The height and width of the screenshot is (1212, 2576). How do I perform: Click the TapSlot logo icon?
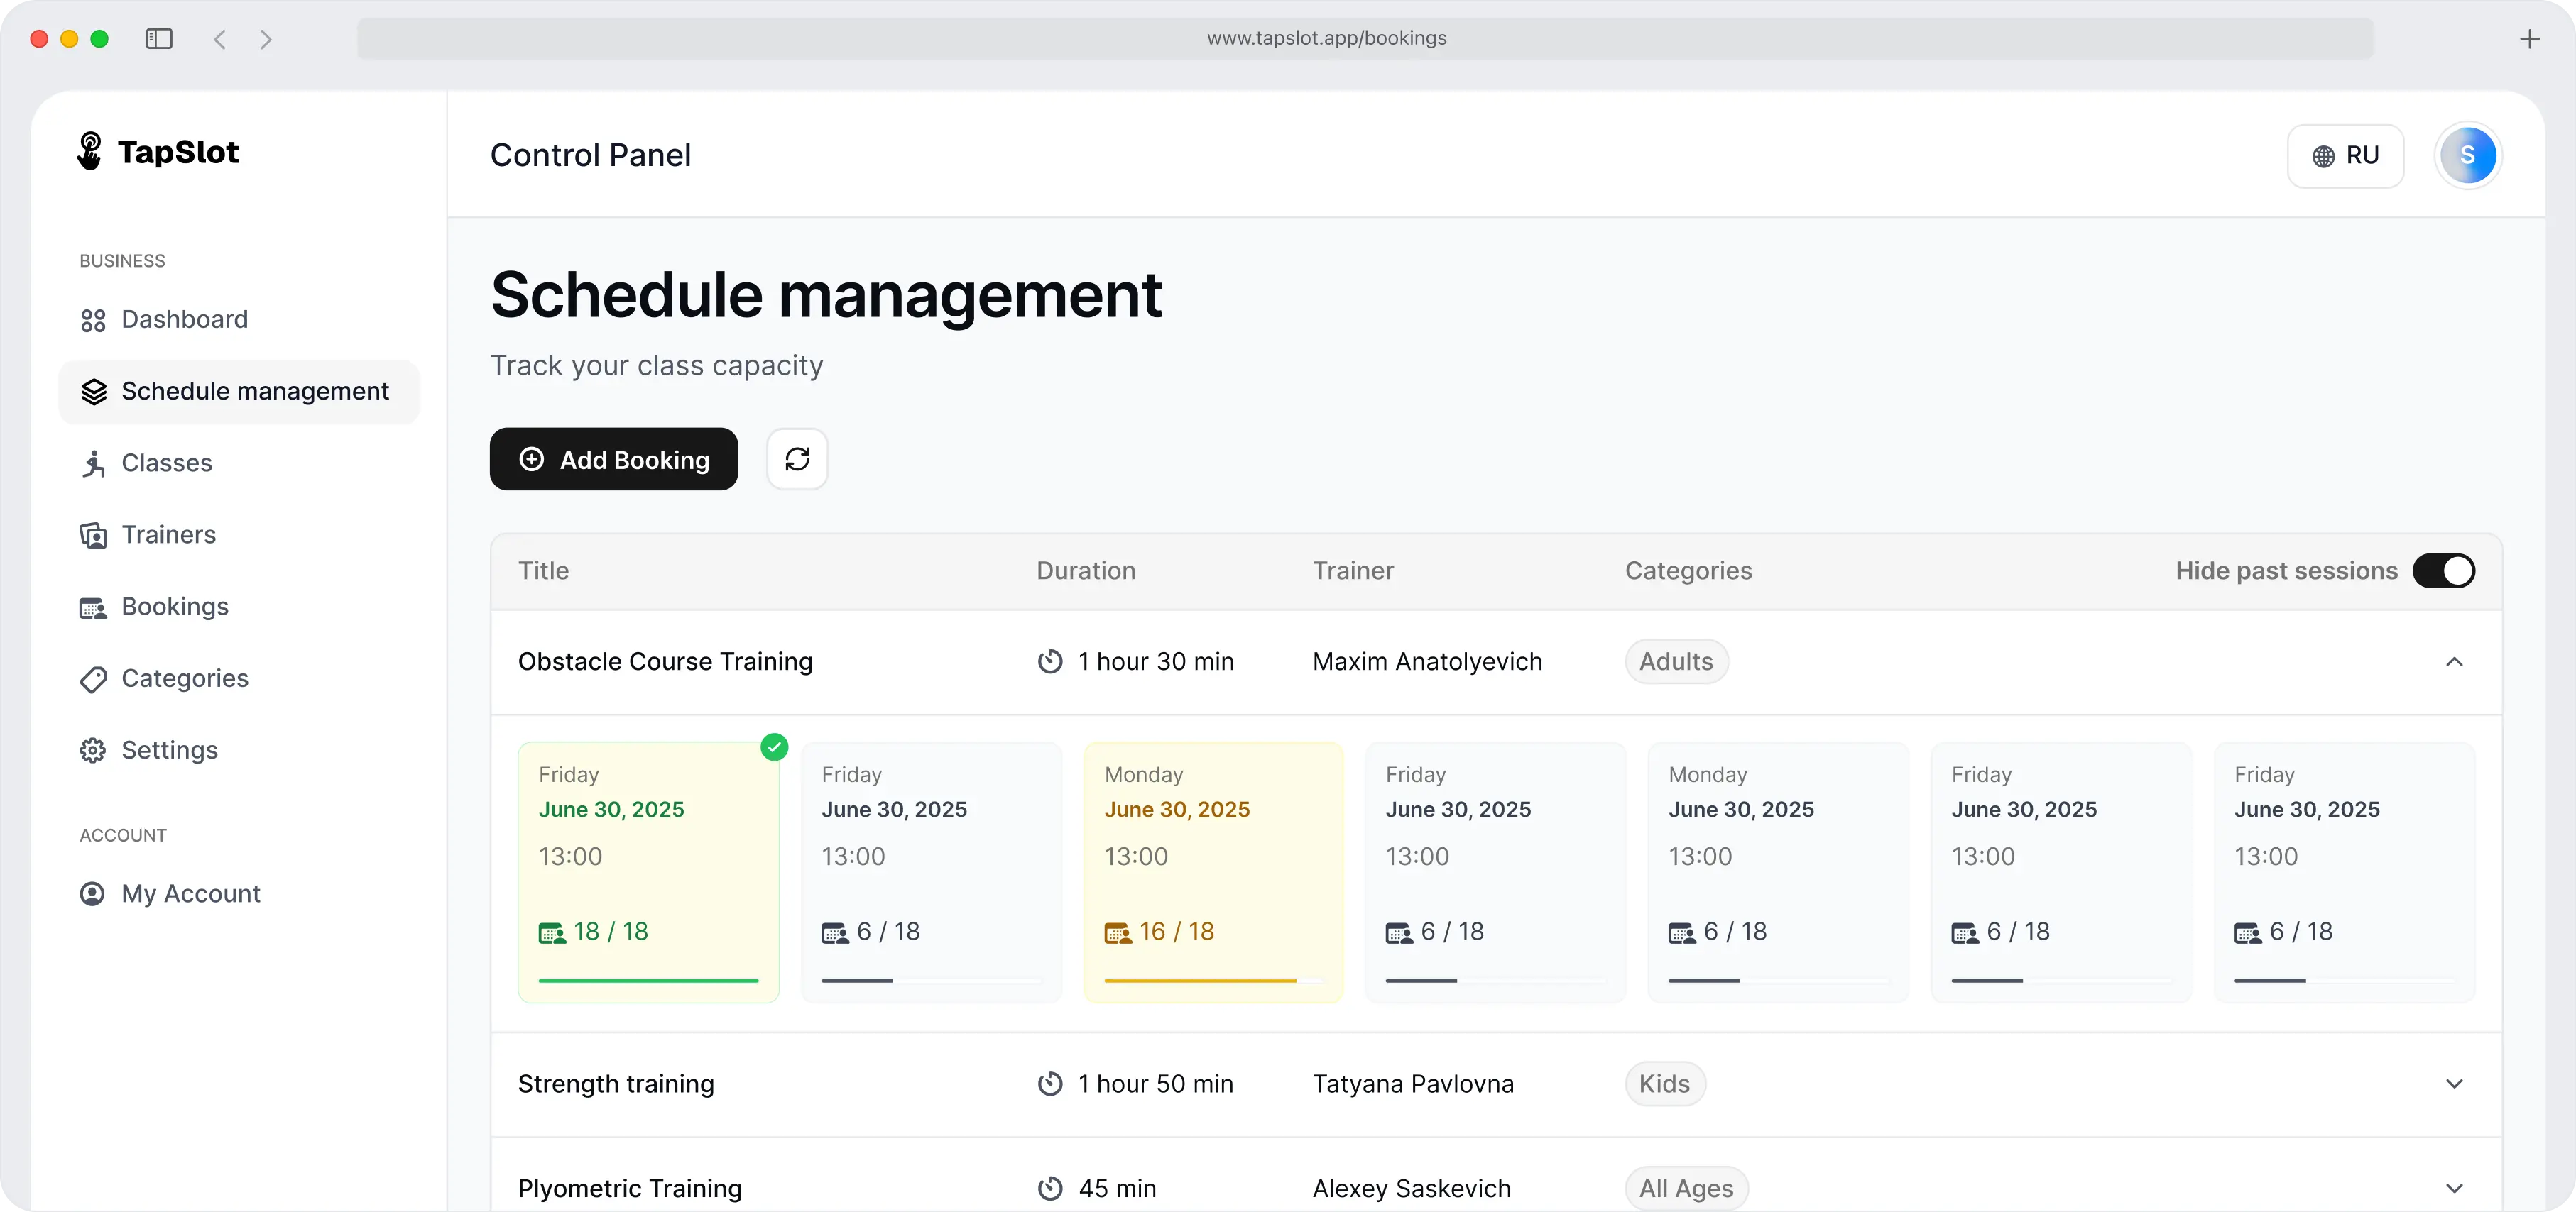point(90,152)
